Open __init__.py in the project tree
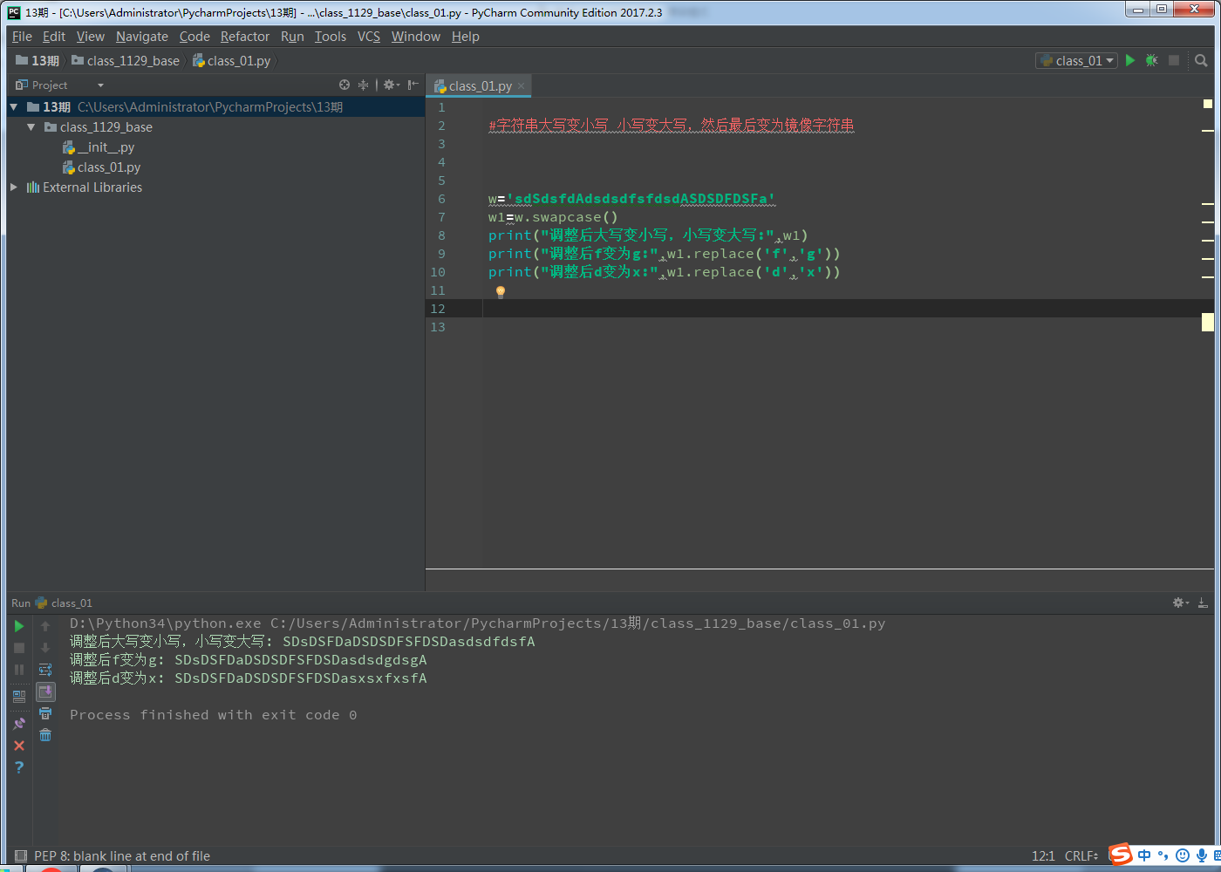 pyautogui.click(x=106, y=147)
